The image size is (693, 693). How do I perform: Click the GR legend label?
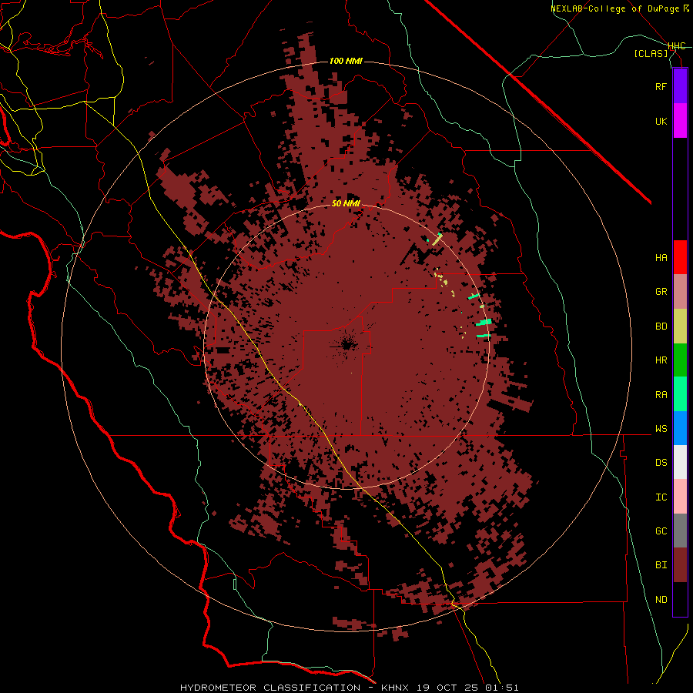(661, 291)
